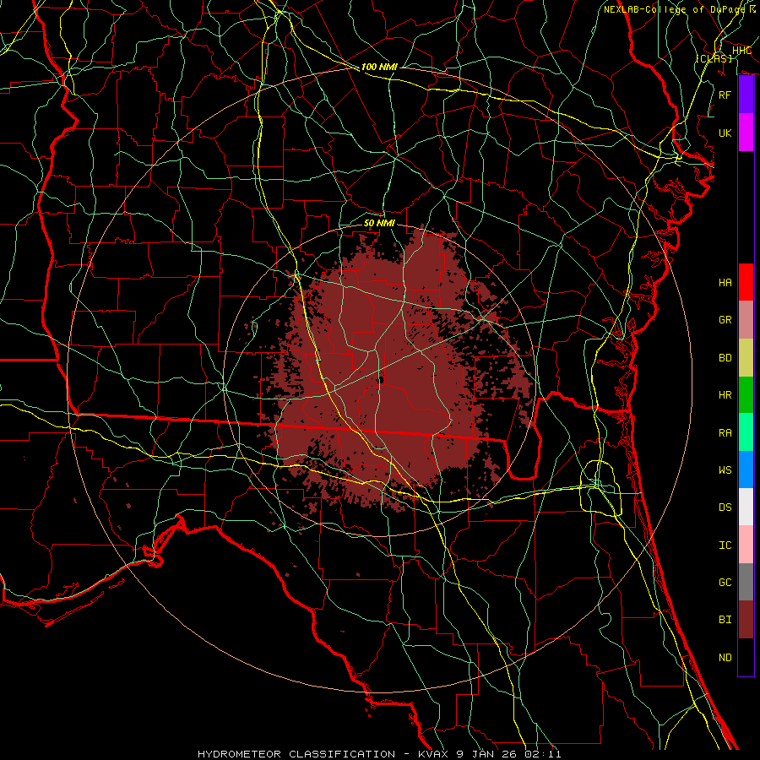Click the BI brown legend swatch
Screen dimensions: 760x760
746,620
